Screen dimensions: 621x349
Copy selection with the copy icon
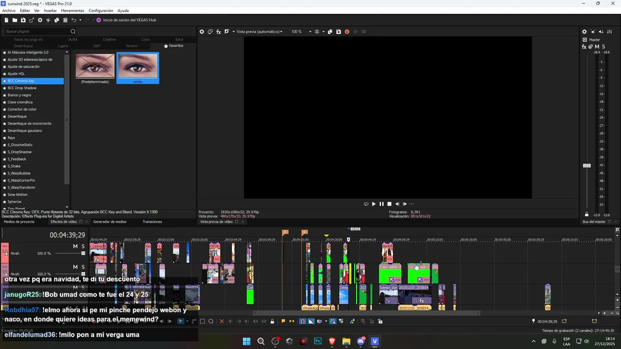click(x=57, y=20)
